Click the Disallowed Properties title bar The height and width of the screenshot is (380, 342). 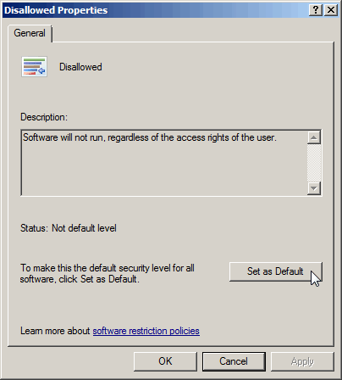(155, 10)
